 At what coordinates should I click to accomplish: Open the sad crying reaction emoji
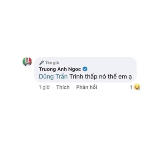point(137,87)
